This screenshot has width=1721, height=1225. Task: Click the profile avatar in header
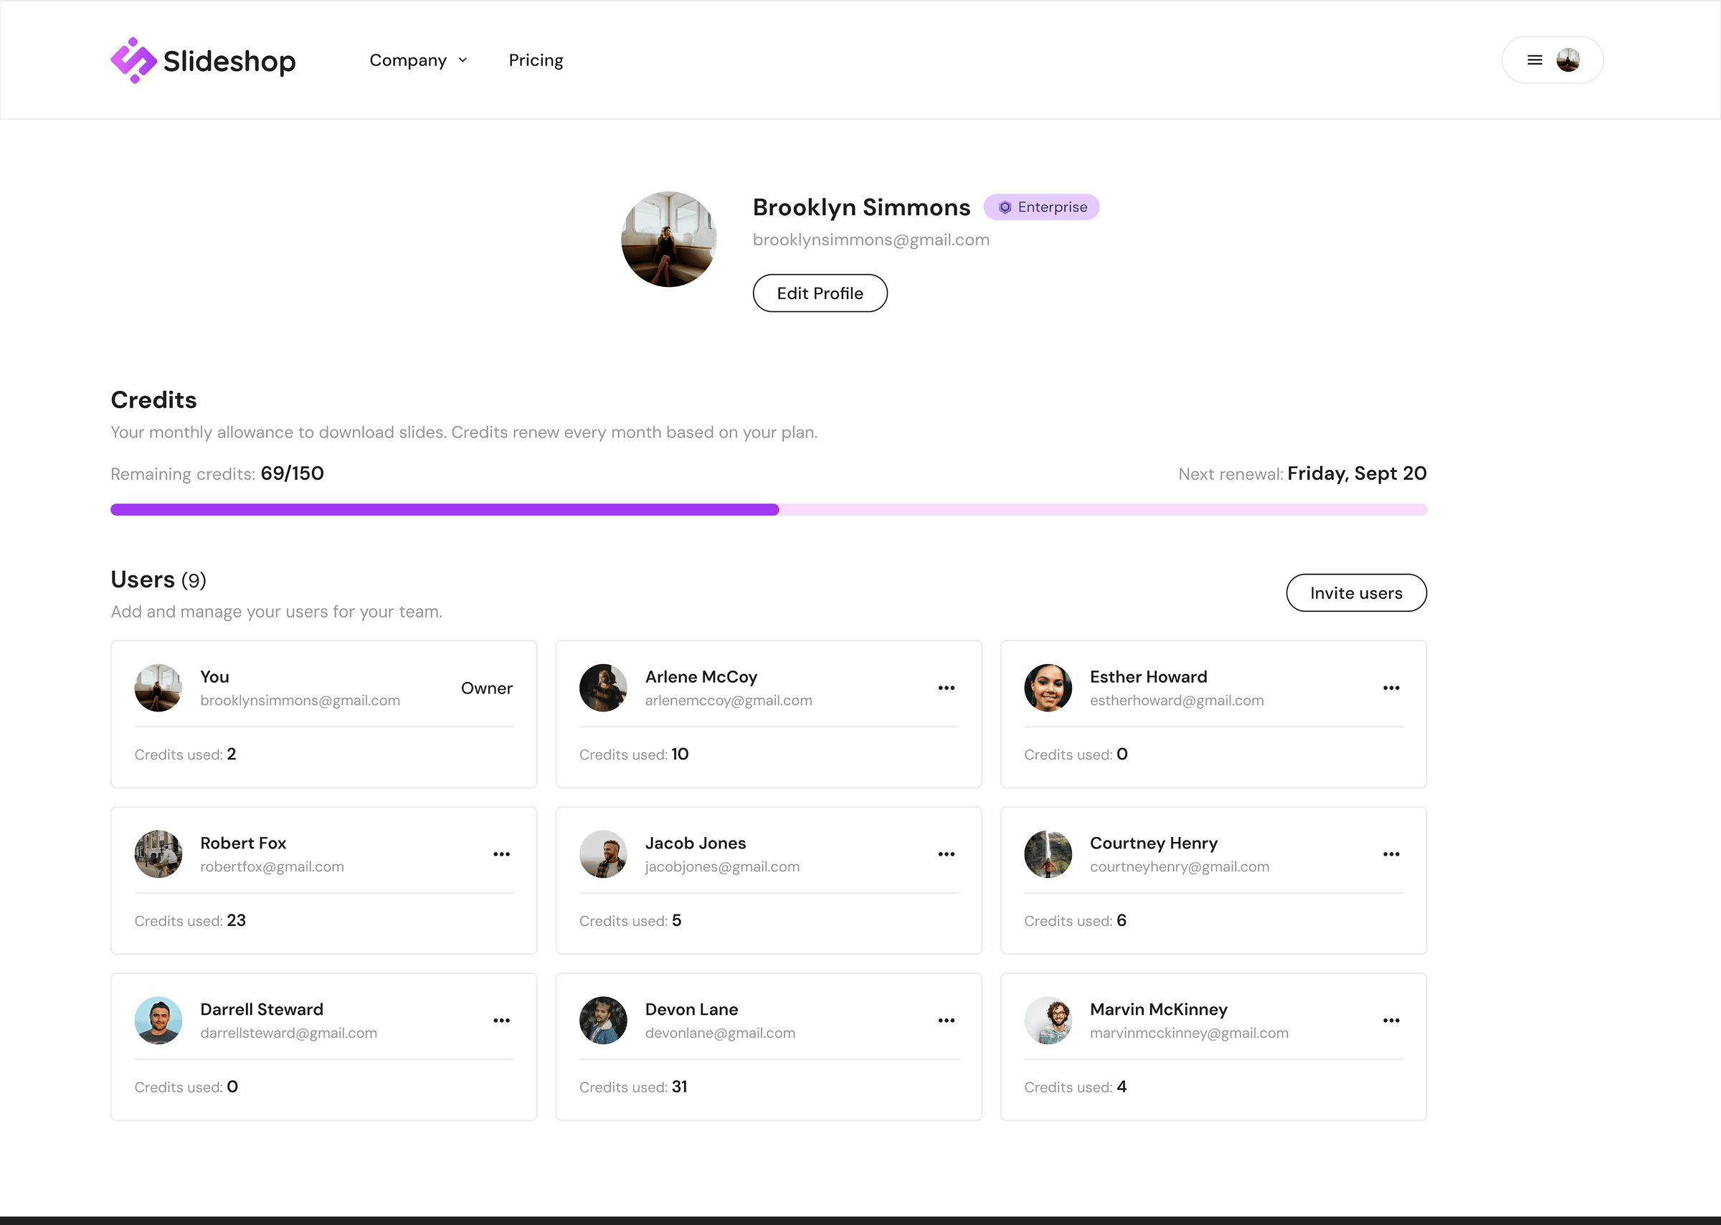[x=1568, y=60]
